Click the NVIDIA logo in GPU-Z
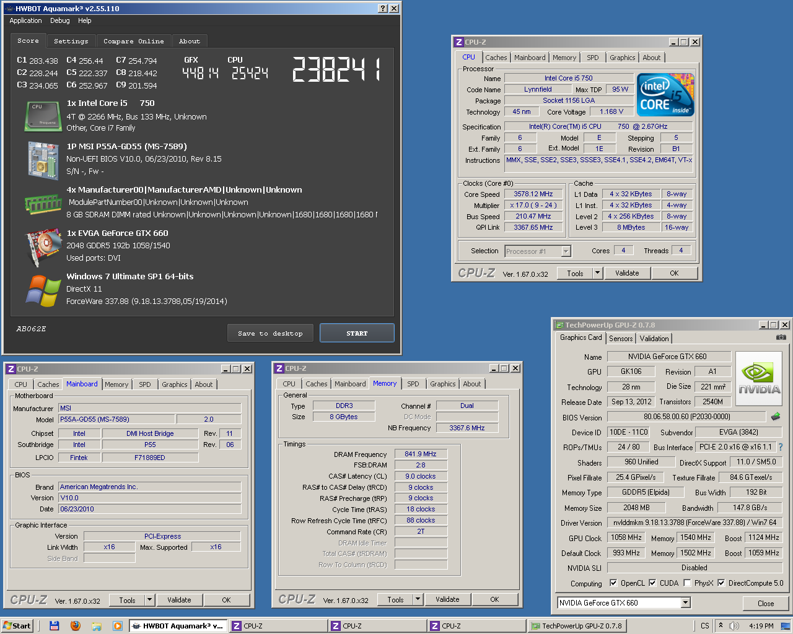793x634 pixels. pos(759,379)
